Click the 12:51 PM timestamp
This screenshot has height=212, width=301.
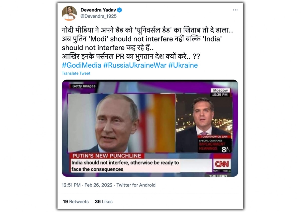click(x=71, y=185)
